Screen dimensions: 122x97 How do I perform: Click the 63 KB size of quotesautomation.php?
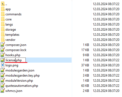[85, 85]
